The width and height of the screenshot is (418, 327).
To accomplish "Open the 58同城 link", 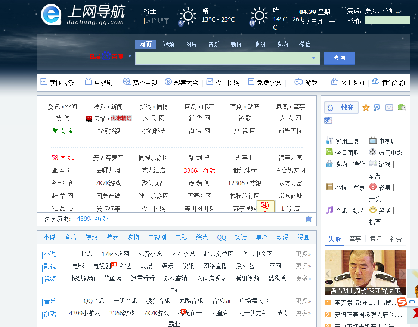I will [63, 158].
